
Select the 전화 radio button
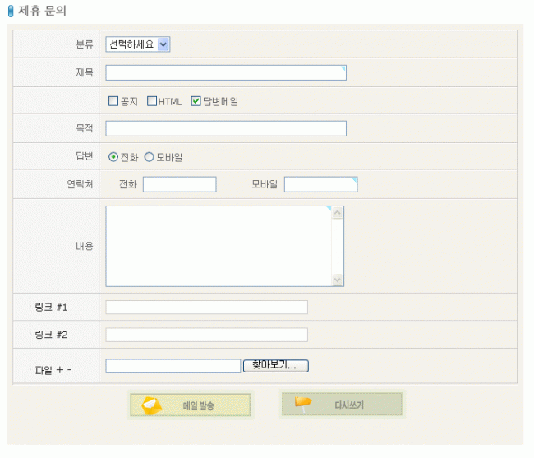[x=113, y=156]
